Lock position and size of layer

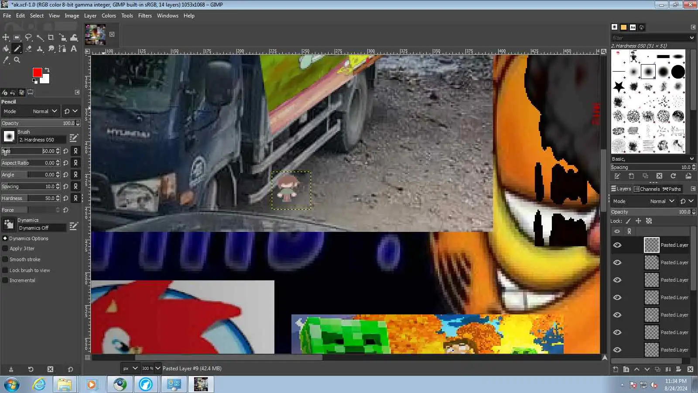point(638,221)
